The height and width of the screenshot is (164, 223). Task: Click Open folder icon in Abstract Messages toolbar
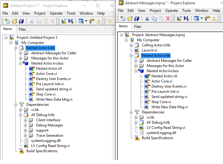point(130,18)
